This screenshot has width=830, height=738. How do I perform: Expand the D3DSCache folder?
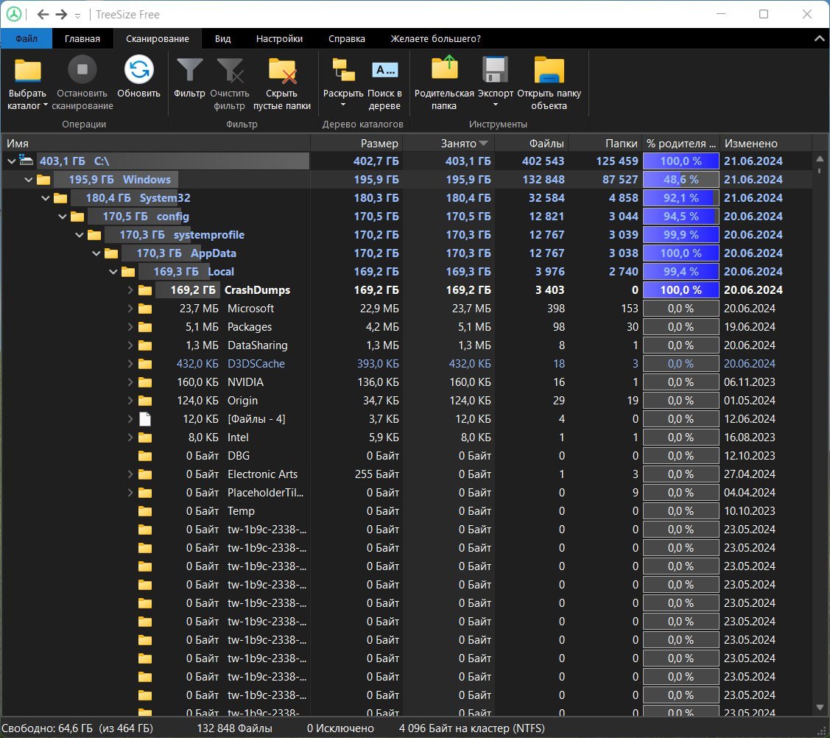coord(130,364)
